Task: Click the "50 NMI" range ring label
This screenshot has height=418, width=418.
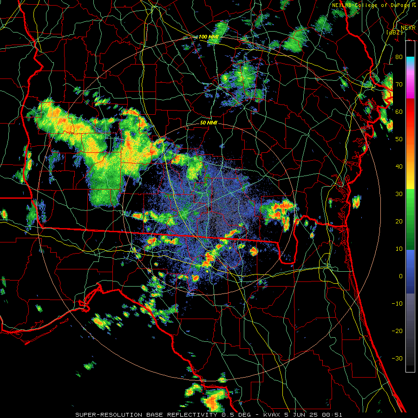Action: tap(209, 123)
